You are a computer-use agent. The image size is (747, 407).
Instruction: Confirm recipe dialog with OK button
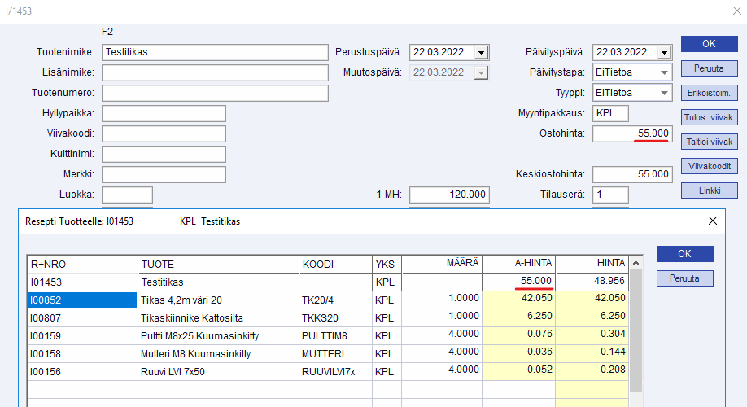[x=684, y=254]
